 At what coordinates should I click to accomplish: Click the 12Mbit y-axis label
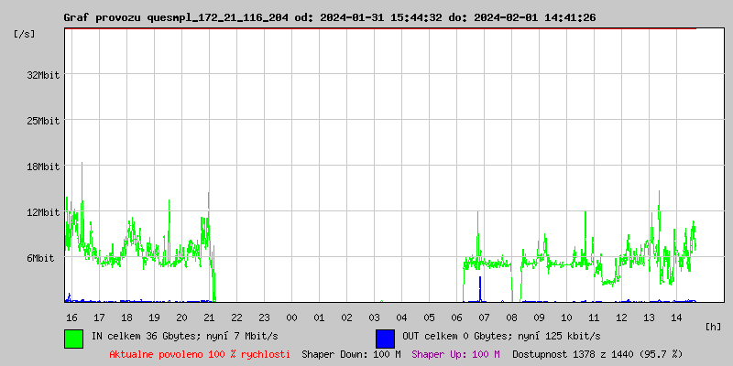coord(43,212)
